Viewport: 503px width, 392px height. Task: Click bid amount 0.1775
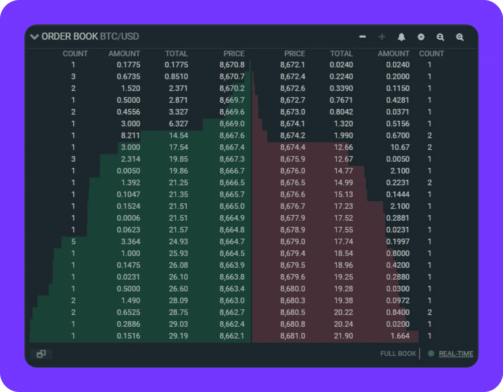tap(128, 65)
